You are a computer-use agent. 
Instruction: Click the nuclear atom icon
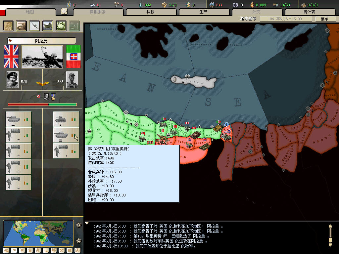click(x=235, y=5)
